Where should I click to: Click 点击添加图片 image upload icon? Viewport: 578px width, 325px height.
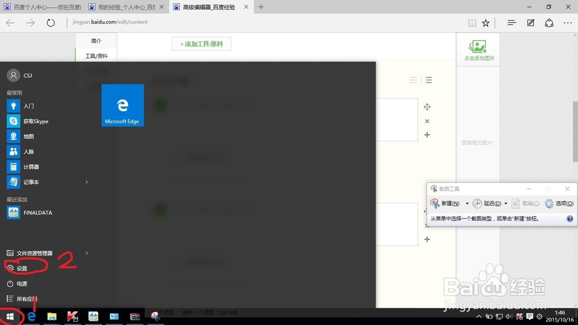pos(479,50)
